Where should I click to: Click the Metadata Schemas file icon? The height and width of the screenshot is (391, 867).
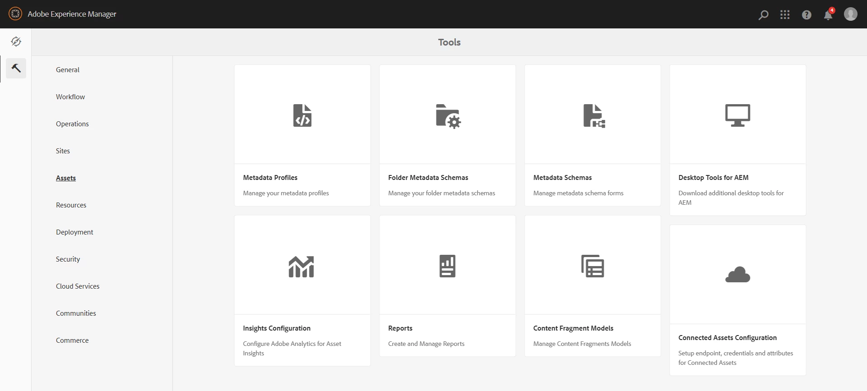[x=594, y=116]
